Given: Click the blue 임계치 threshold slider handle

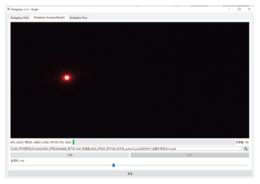Looking at the screenshot, I should [114, 165].
